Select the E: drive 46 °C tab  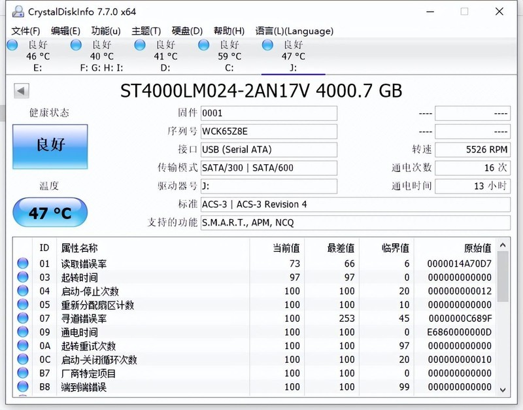(37, 56)
